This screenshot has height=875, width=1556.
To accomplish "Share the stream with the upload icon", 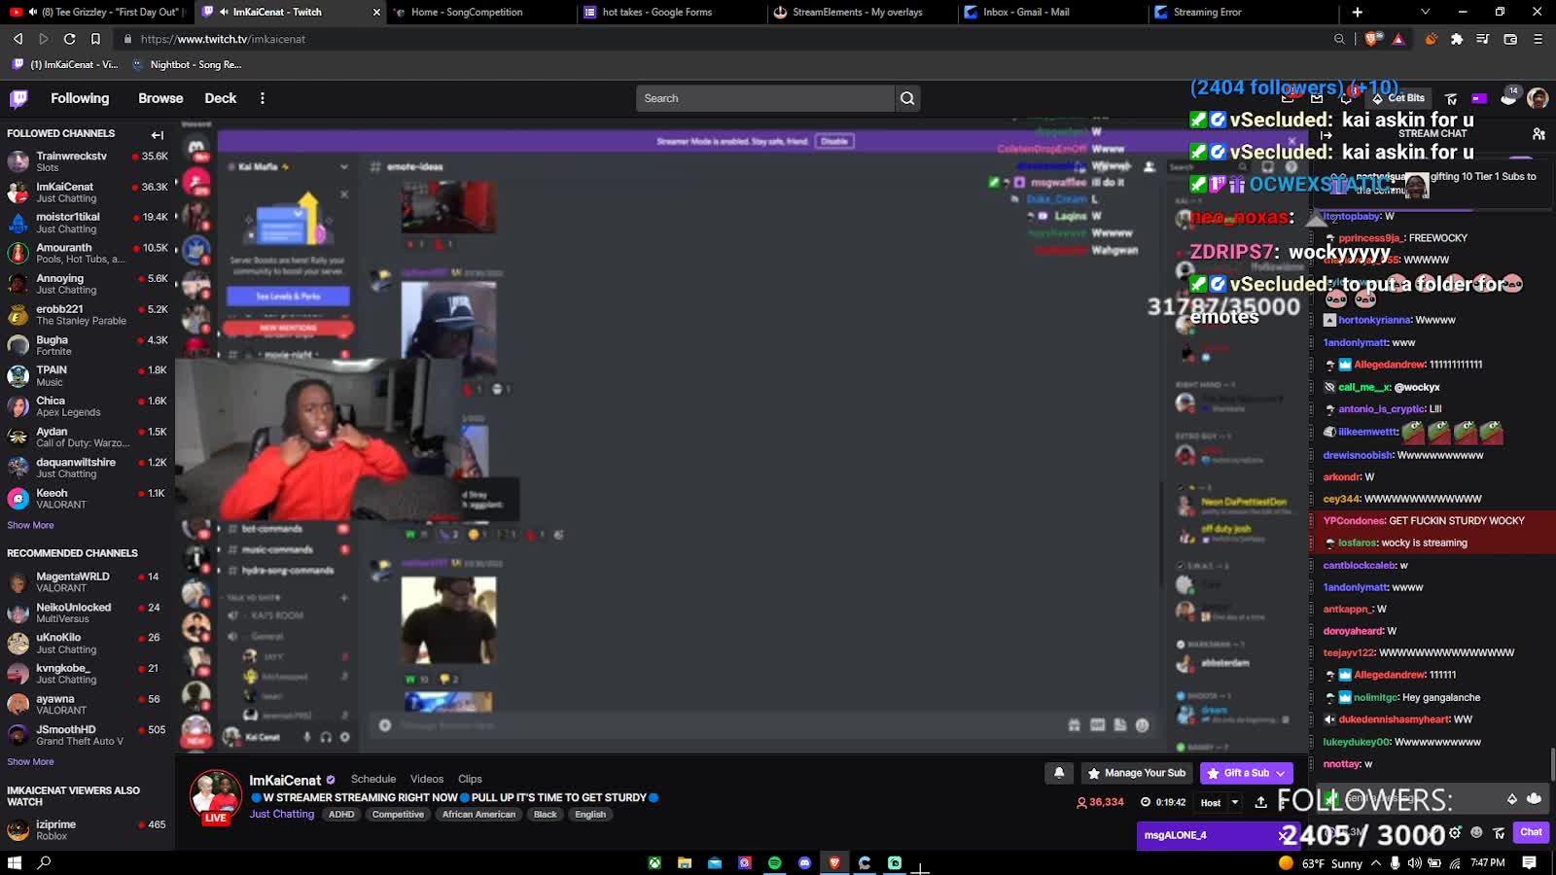I will click(1260, 802).
